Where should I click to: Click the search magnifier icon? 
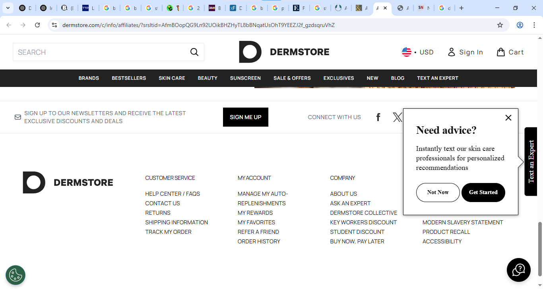[194, 52]
